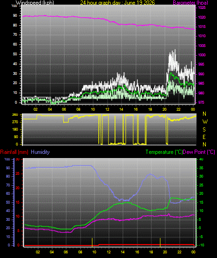Click the 1020 value on the barometer axis

point(202,17)
